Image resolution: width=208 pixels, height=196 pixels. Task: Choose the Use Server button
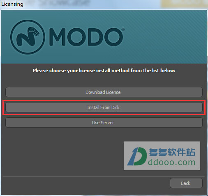(104, 123)
